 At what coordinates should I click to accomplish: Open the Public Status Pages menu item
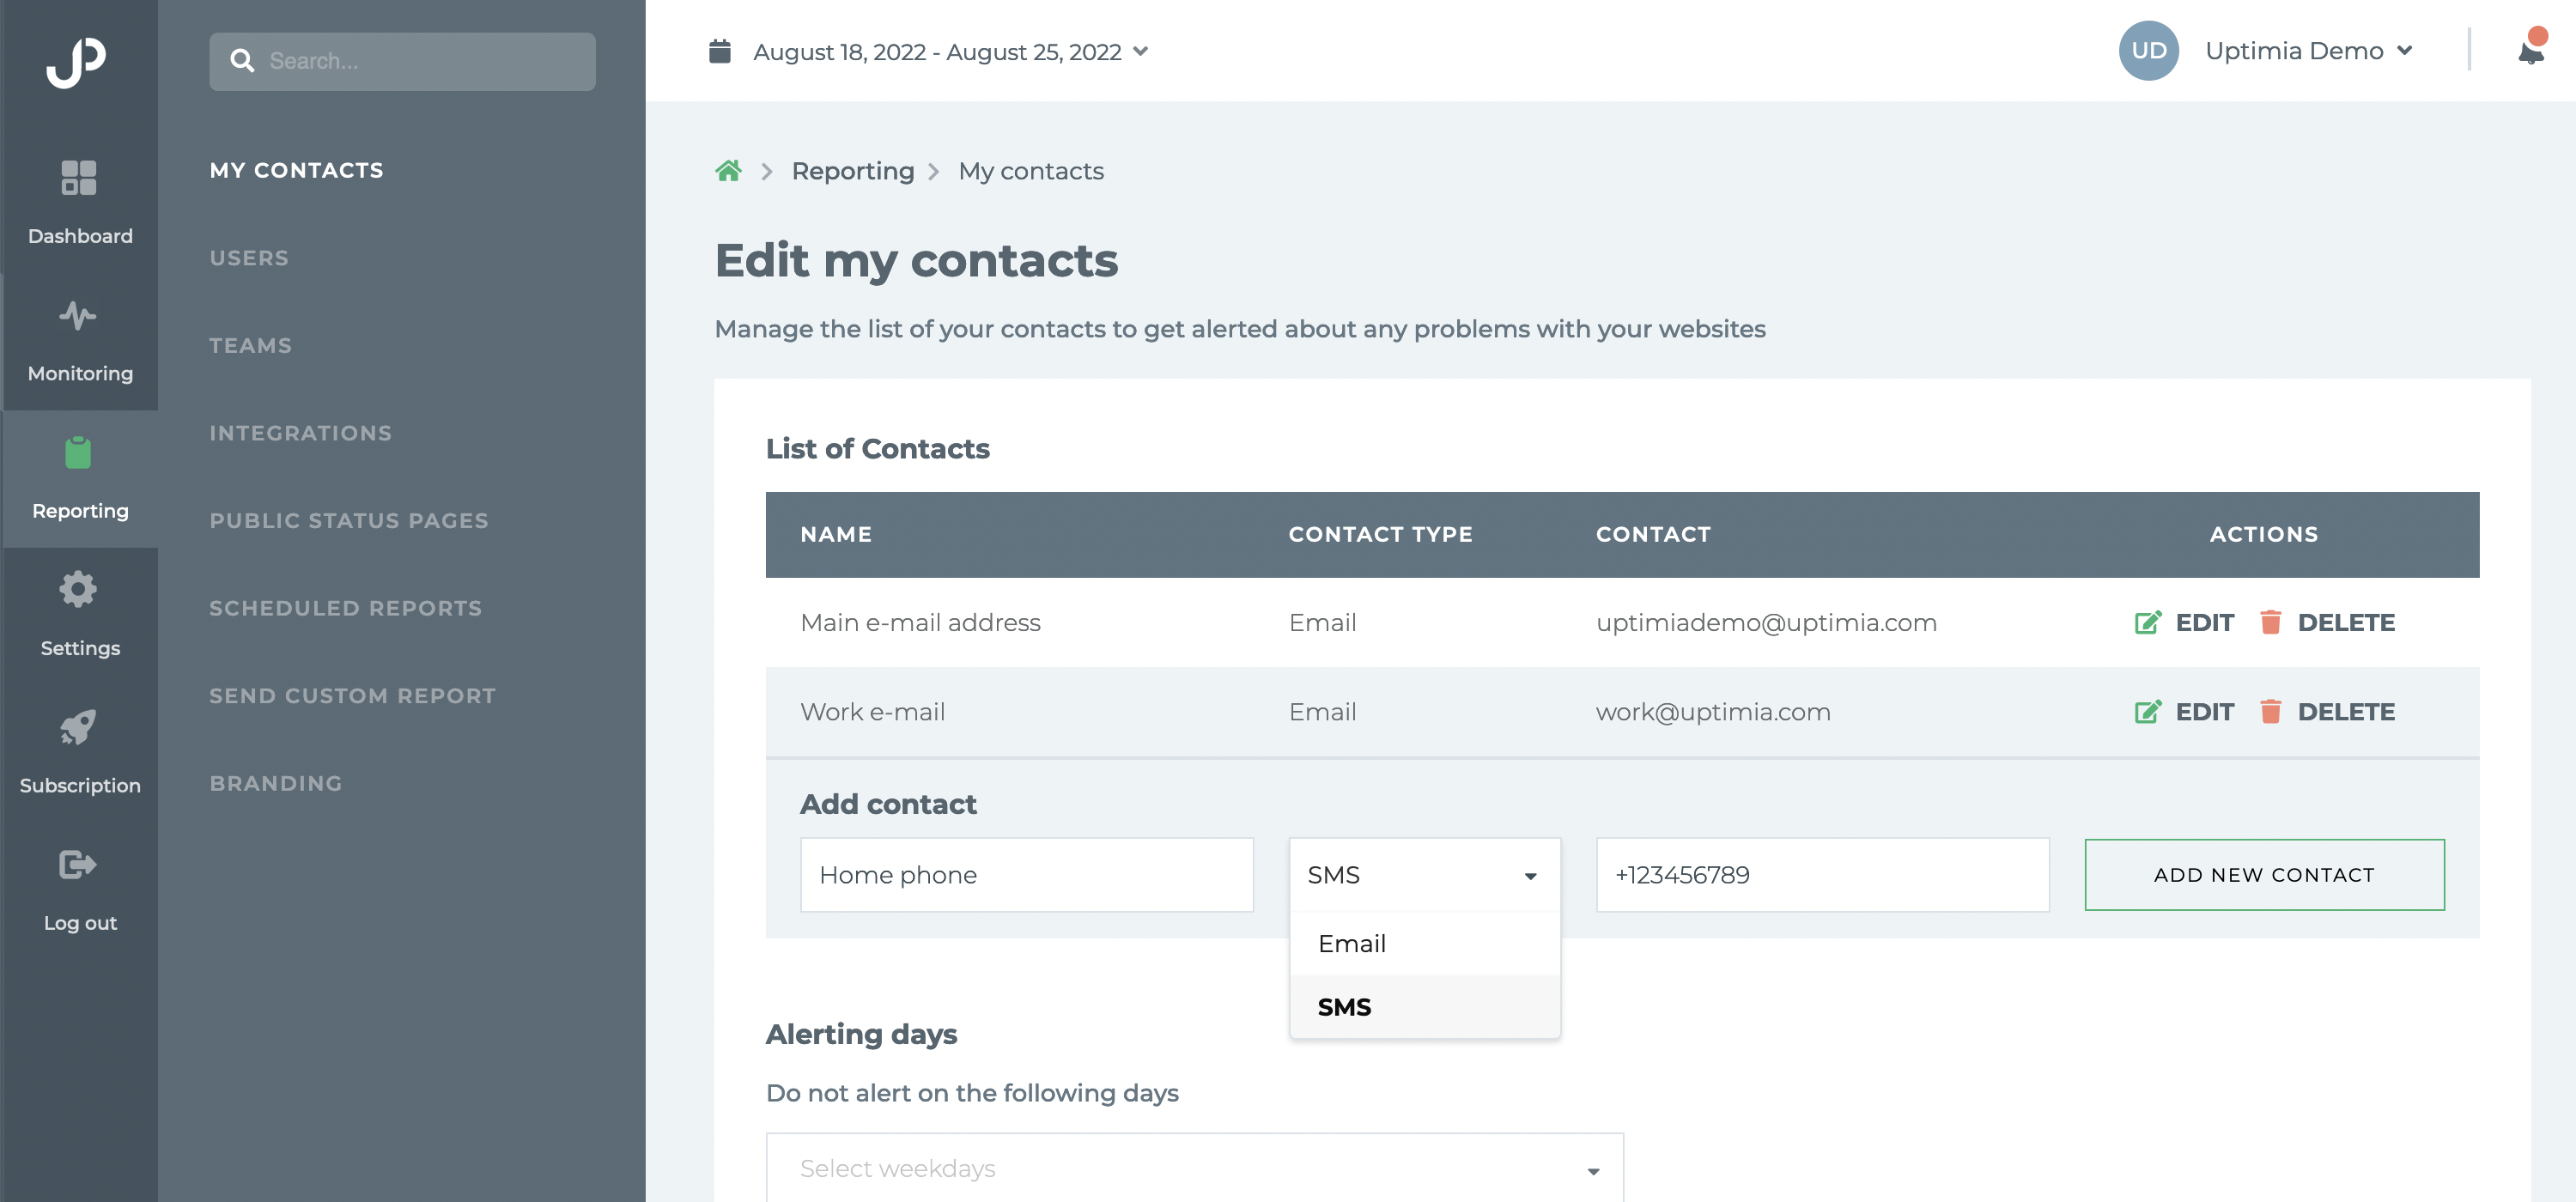point(349,521)
